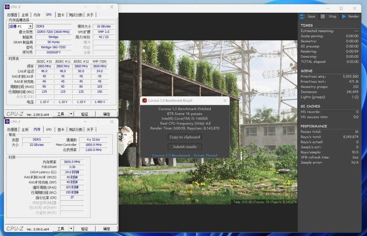Click the CPU-Z icon in SPD window title bar
Image resolution: width=367 pixels, height=236 pixels.
pos(7,7)
